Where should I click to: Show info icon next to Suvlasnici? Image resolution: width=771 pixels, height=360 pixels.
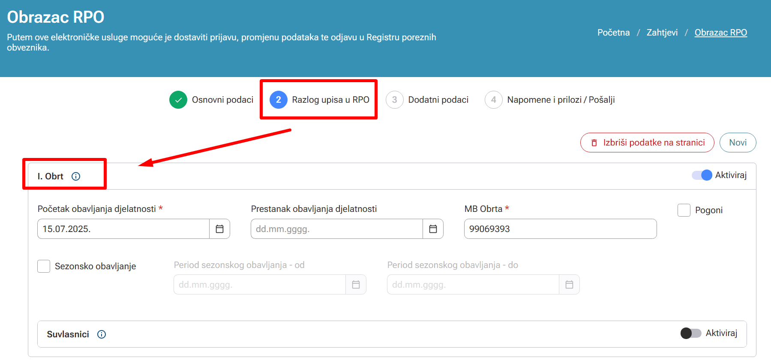pos(102,334)
